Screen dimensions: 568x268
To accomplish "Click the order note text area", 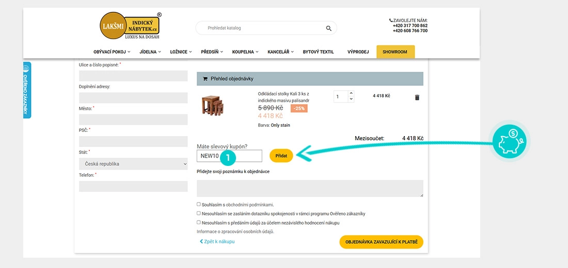I will pos(310,189).
